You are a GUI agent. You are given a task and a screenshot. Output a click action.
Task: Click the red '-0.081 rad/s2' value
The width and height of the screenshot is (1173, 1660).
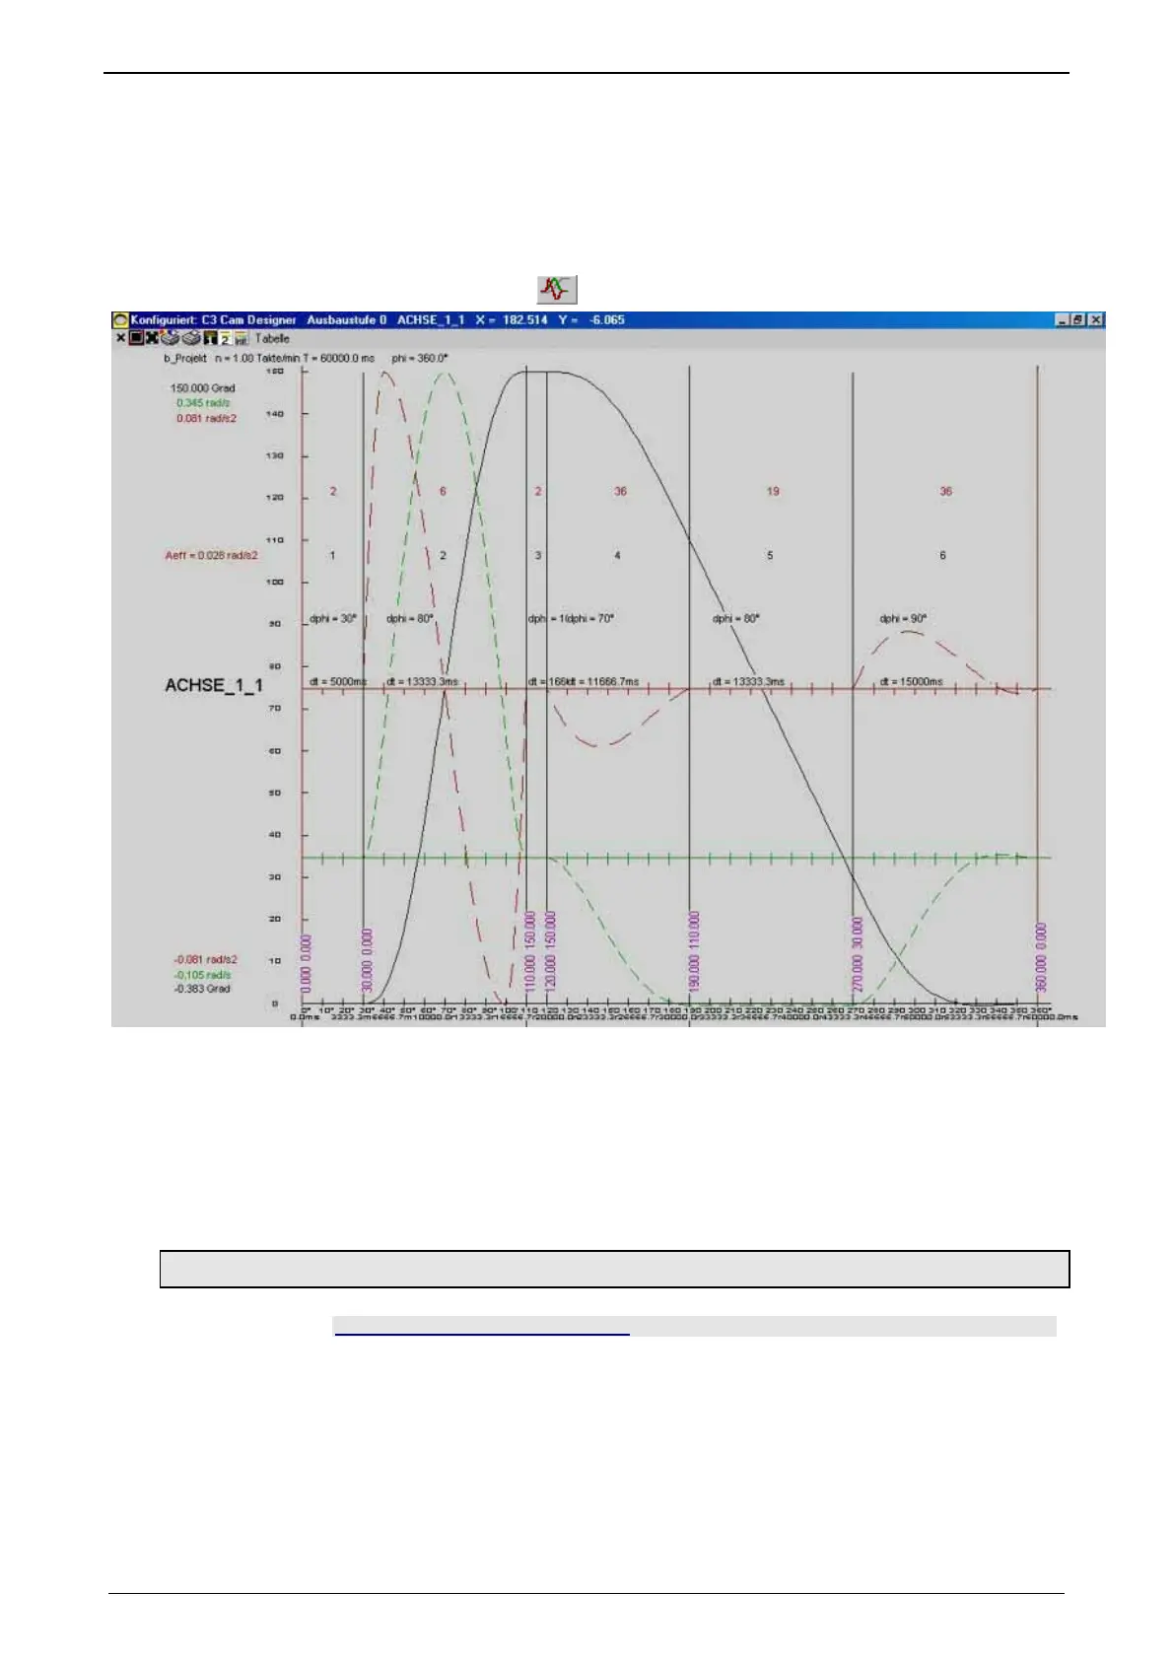click(205, 959)
